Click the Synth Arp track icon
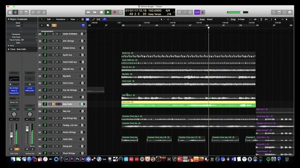Image resolution: width=300 pixels, height=168 pixels. pos(45,55)
